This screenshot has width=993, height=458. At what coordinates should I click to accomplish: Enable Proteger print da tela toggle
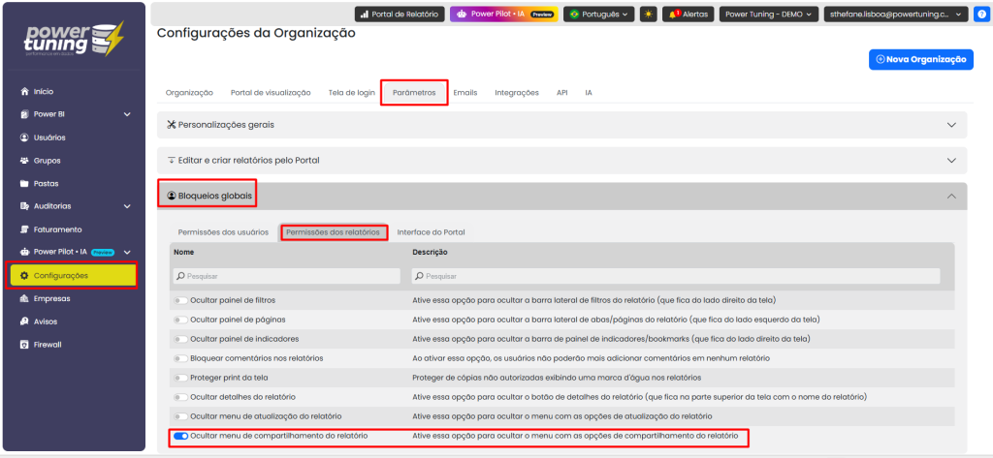point(181,378)
